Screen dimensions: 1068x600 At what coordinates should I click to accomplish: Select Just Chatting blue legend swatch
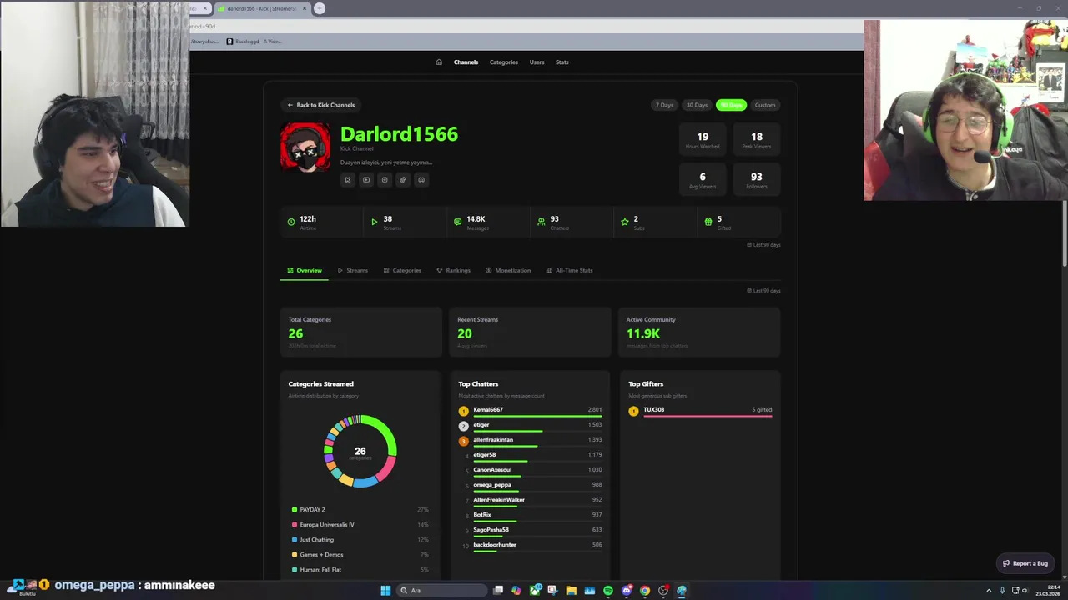pos(295,539)
